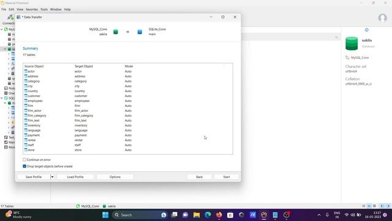Viewport: 392px width, 221px height.
Task: Select the target object 'employees'
Action: (x=82, y=101)
